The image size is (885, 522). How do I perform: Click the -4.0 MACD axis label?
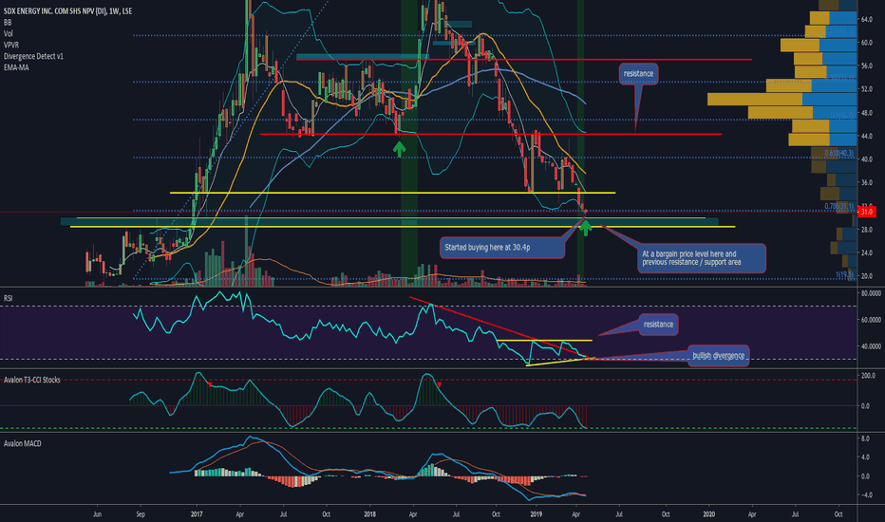[x=865, y=494]
